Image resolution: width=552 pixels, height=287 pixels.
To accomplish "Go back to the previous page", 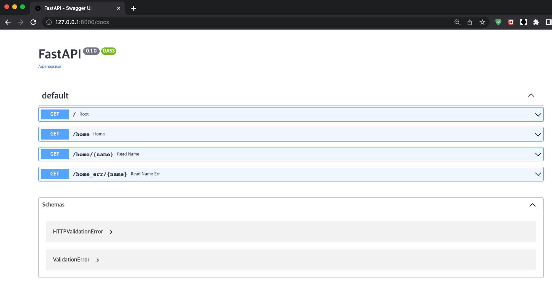I will (8, 22).
